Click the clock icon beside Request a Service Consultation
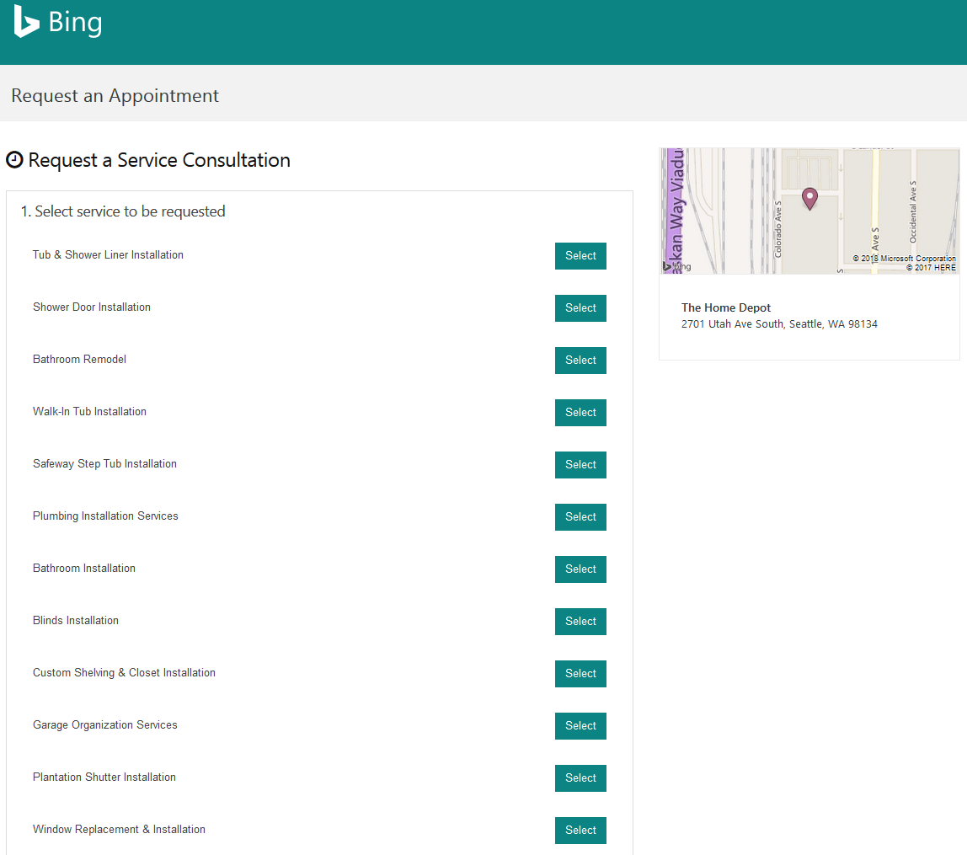This screenshot has width=967, height=855. [x=14, y=160]
